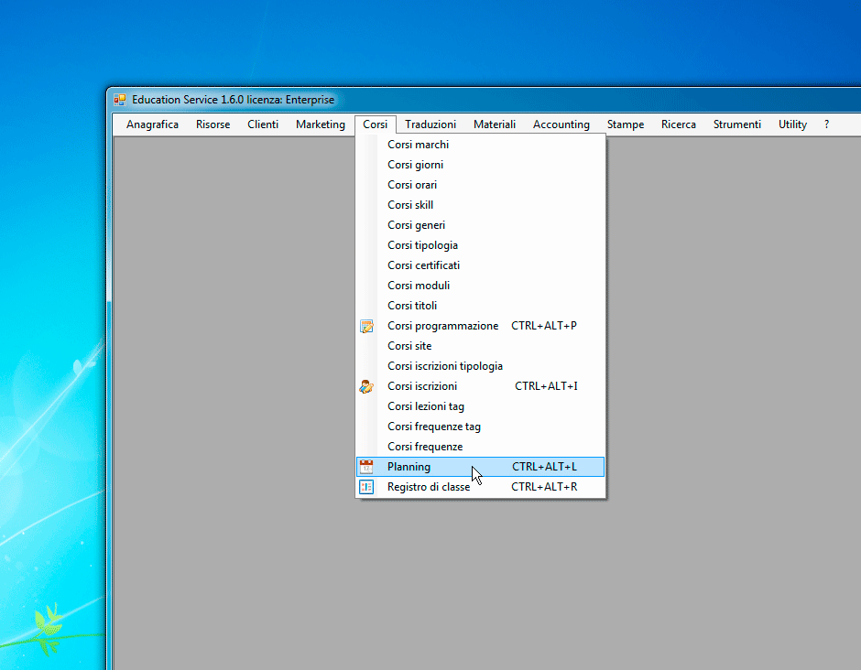Image resolution: width=861 pixels, height=670 pixels.
Task: Open Corsi generi
Action: pyautogui.click(x=481, y=225)
